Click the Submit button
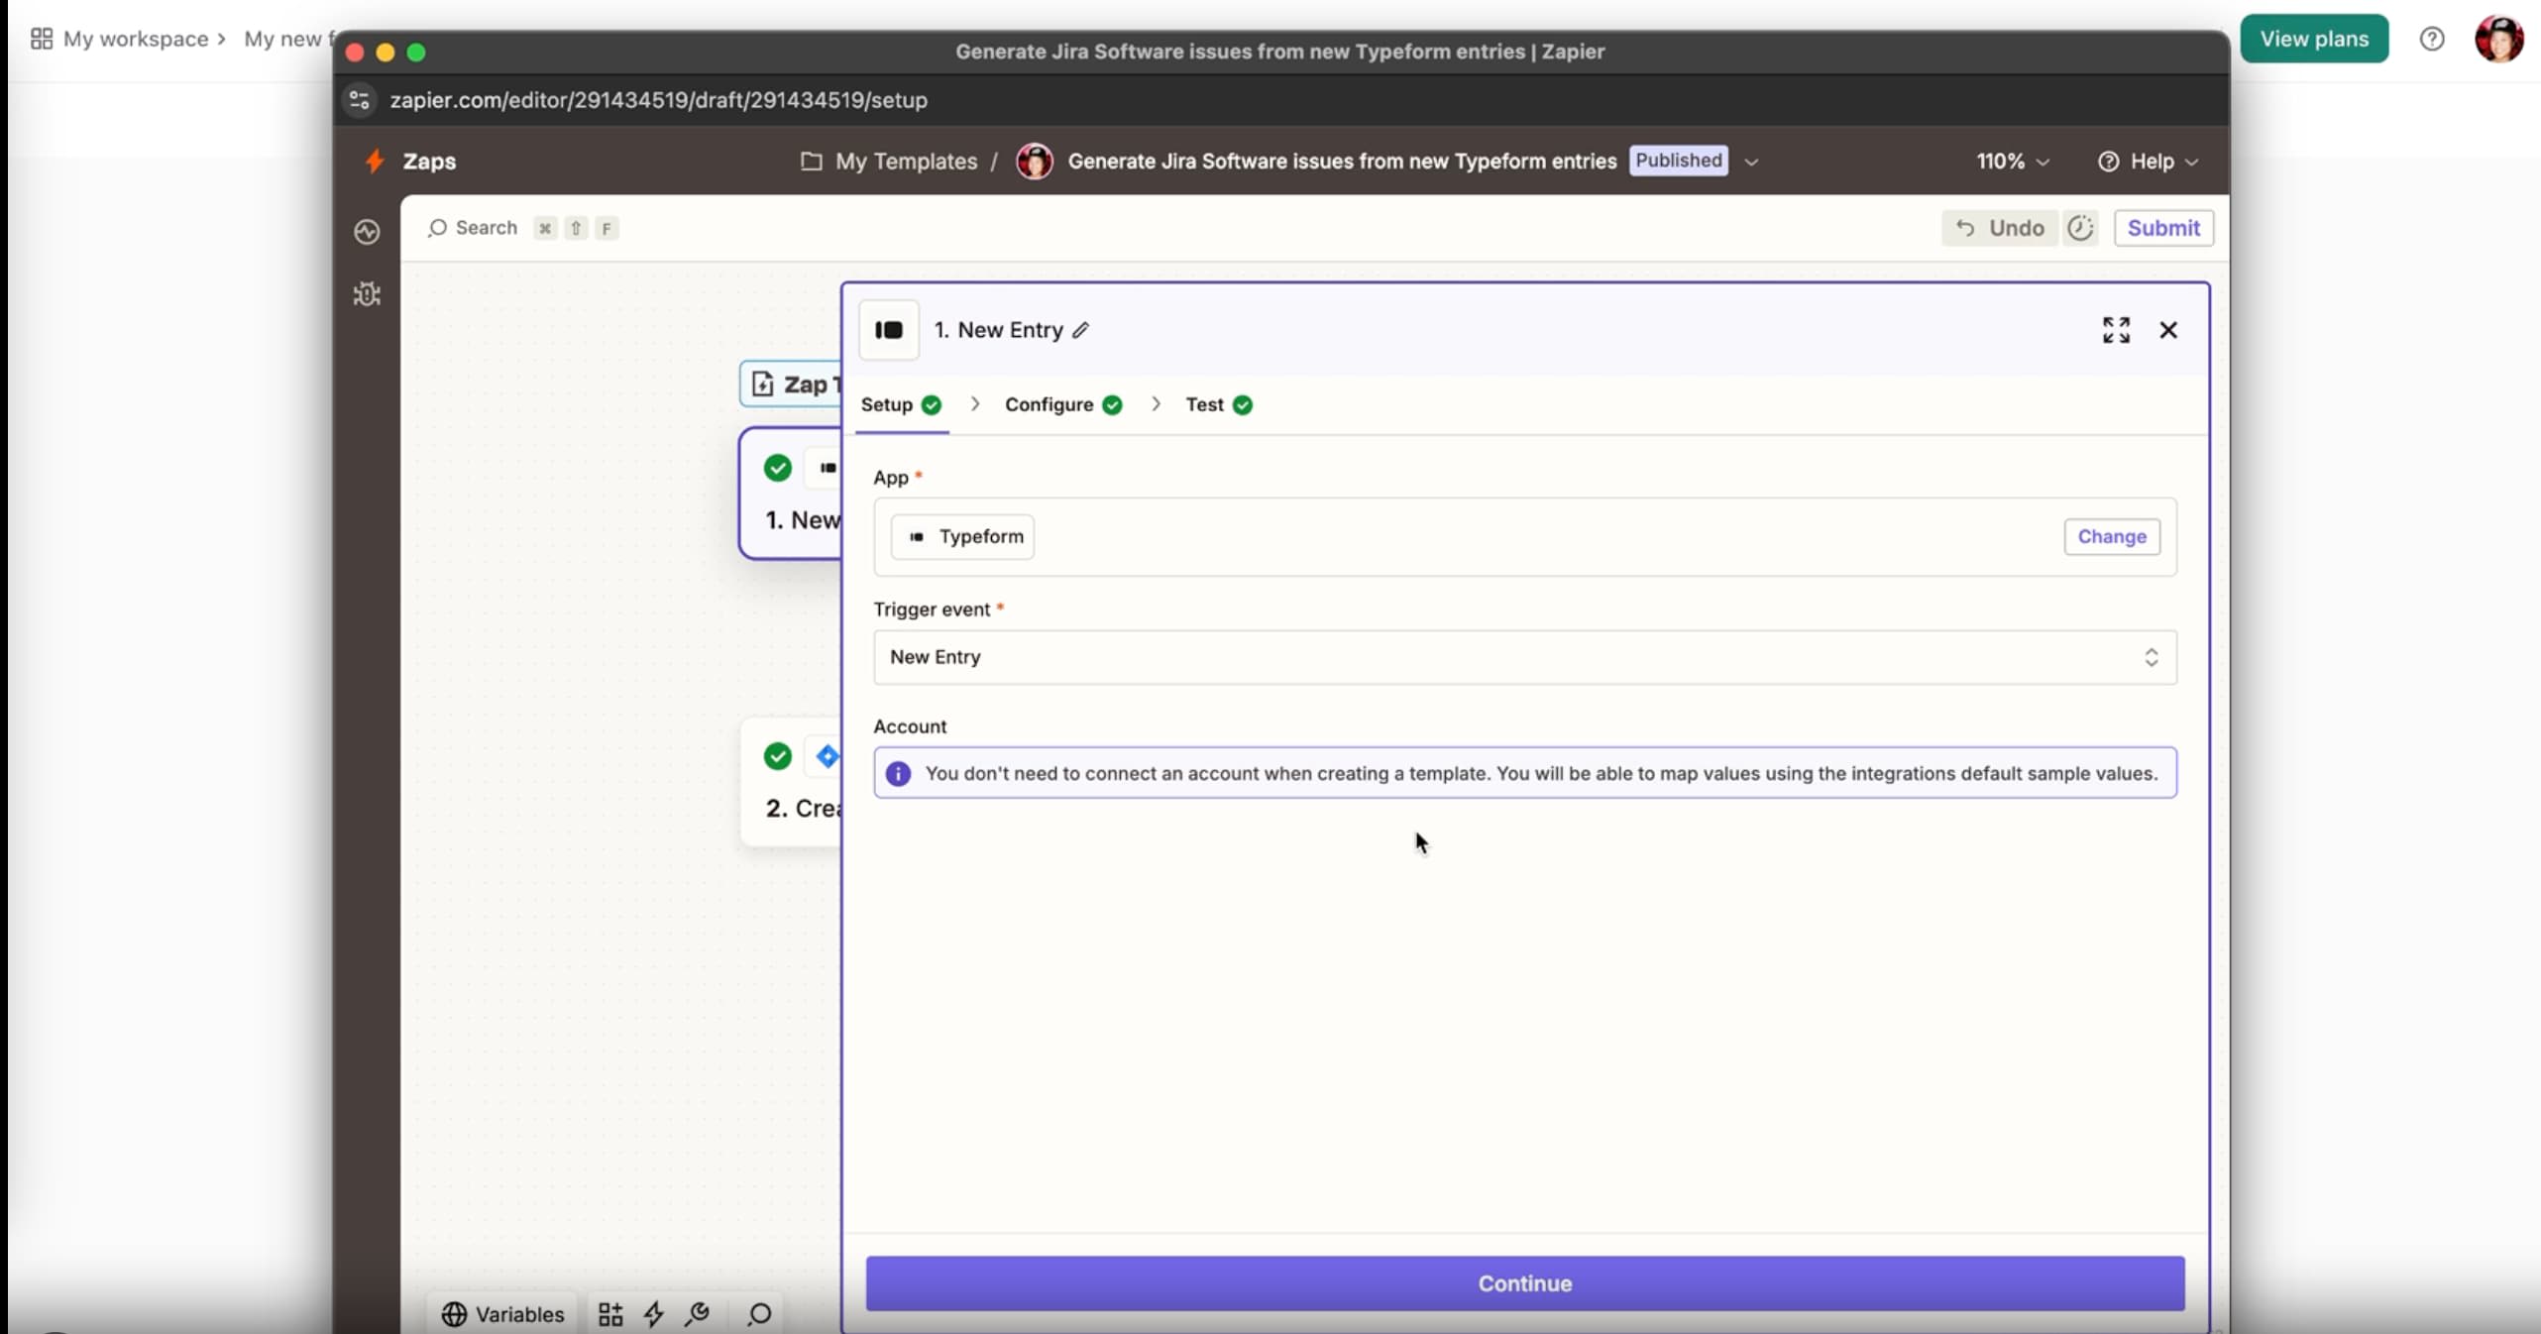This screenshot has width=2541, height=1334. point(2163,228)
